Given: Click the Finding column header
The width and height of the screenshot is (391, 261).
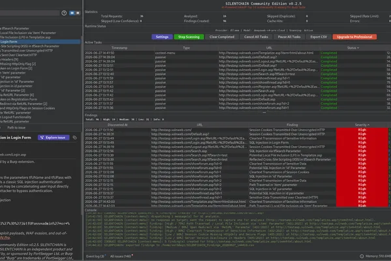Looking at the screenshot, I should tap(292, 125).
